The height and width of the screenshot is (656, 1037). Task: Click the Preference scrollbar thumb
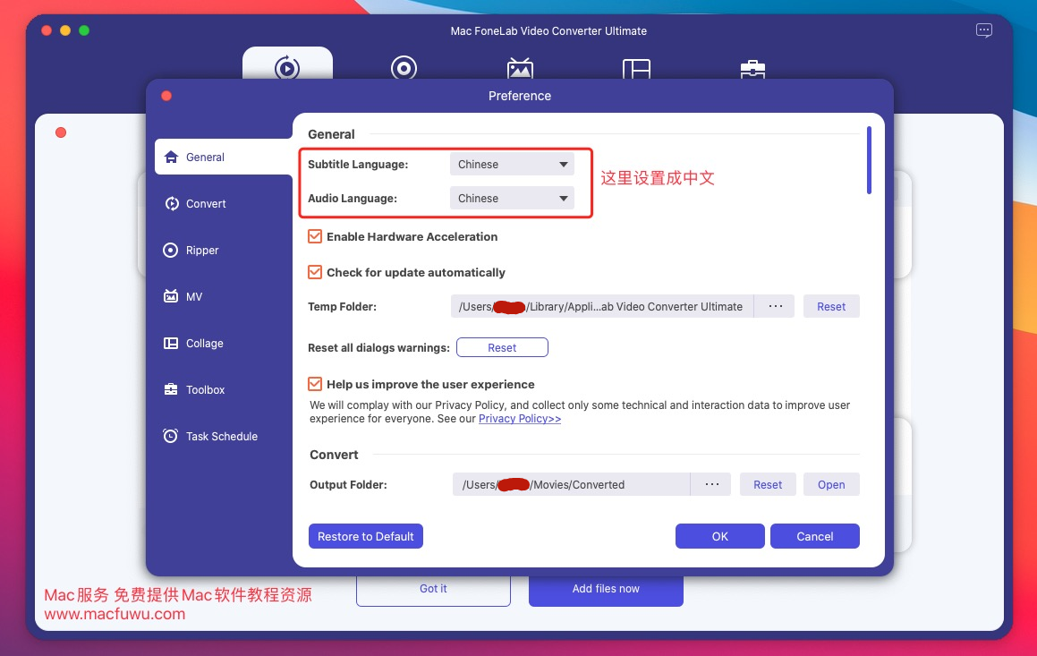tap(869, 160)
